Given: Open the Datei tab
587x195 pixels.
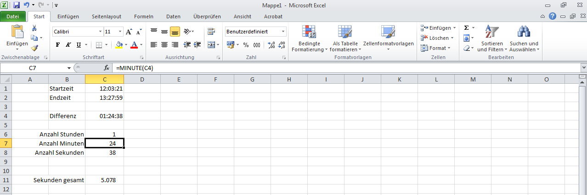Looking at the screenshot, I should click(13, 16).
